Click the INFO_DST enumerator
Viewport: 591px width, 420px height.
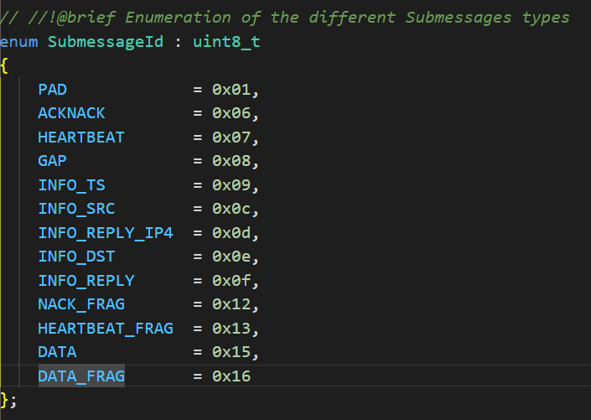tap(76, 257)
